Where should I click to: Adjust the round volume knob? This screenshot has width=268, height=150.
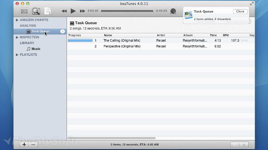(x=173, y=11)
